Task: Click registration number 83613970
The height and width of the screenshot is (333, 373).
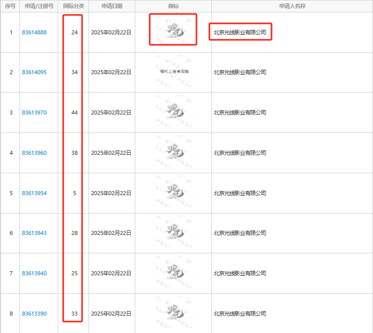Action: pos(34,112)
